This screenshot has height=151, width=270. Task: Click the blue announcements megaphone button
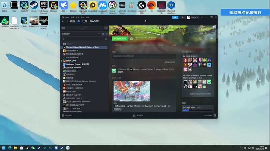coord(175,17)
